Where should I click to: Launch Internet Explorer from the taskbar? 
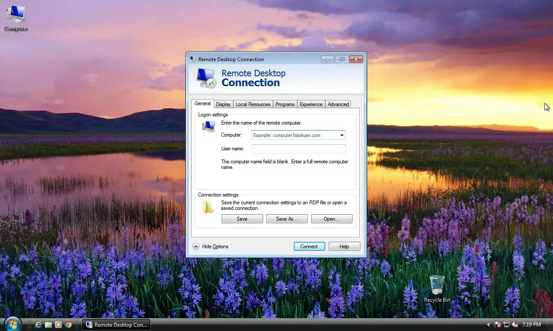(x=38, y=325)
